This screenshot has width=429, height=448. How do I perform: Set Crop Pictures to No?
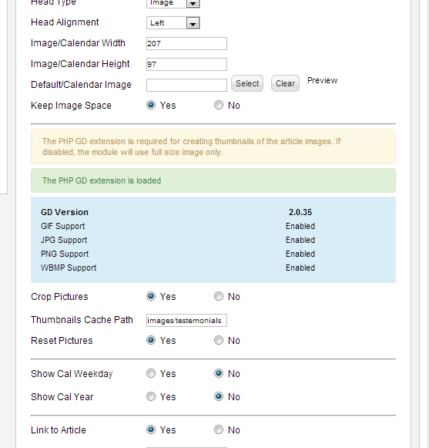coord(219,296)
